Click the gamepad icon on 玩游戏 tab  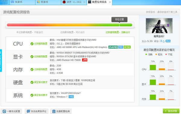point(12,2)
